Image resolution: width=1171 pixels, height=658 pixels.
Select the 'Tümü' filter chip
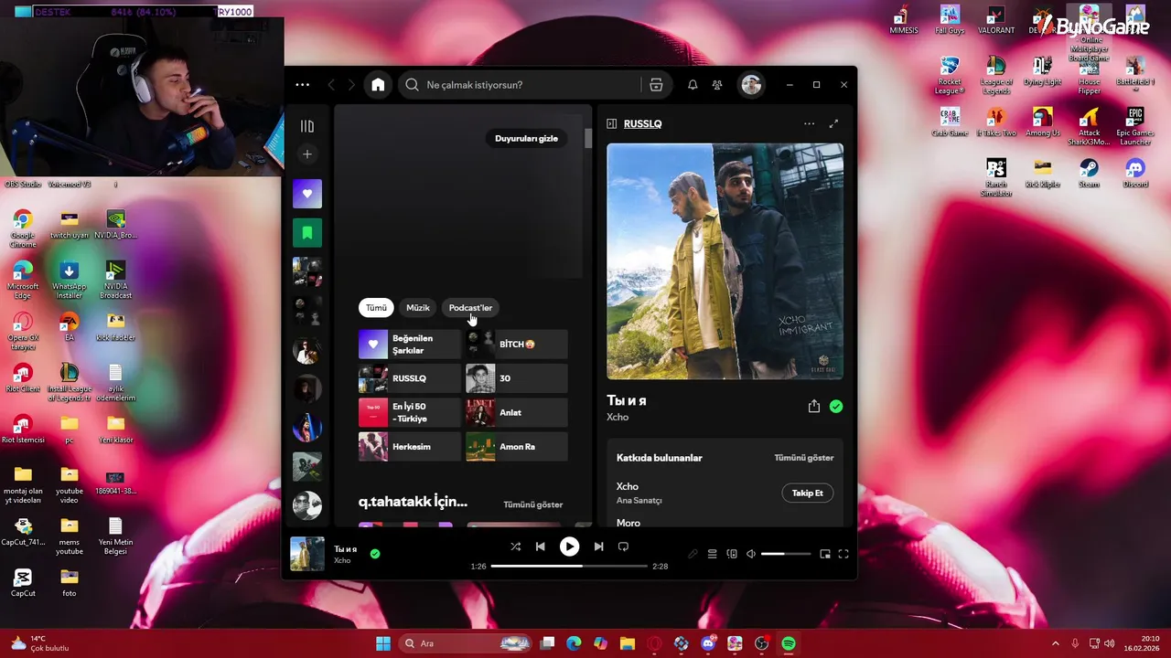pyautogui.click(x=376, y=308)
